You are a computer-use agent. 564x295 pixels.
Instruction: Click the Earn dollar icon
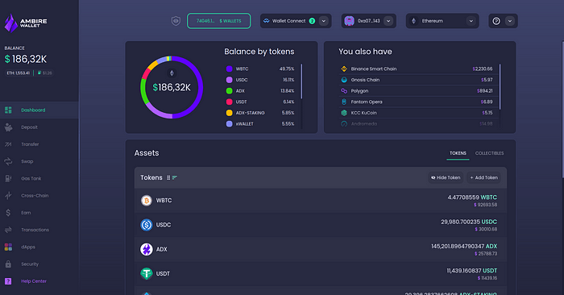[x=8, y=213]
